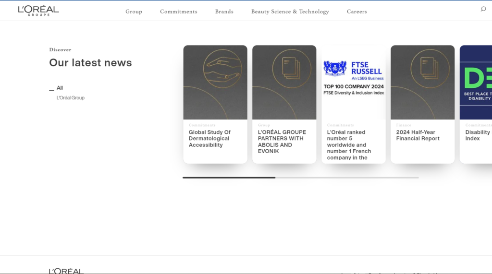Click the Best Place Disability banner image
This screenshot has width=492, height=274.
[x=476, y=82]
